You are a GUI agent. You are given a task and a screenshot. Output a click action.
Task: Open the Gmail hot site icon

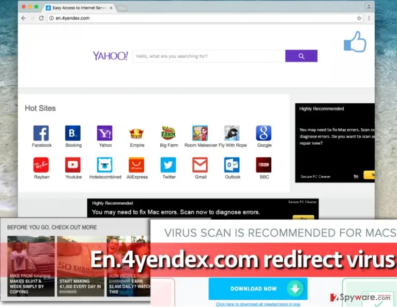tap(200, 165)
